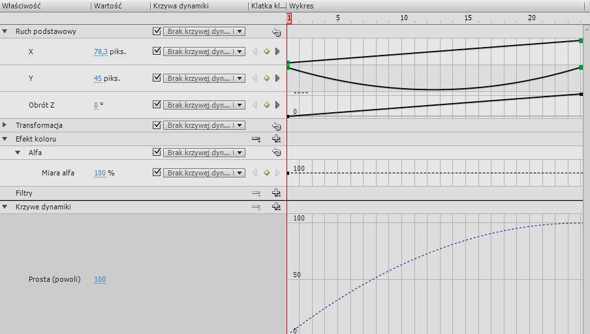This screenshot has width=590, height=334.
Task: Open ease dropdown for X property
Action: [x=204, y=52]
